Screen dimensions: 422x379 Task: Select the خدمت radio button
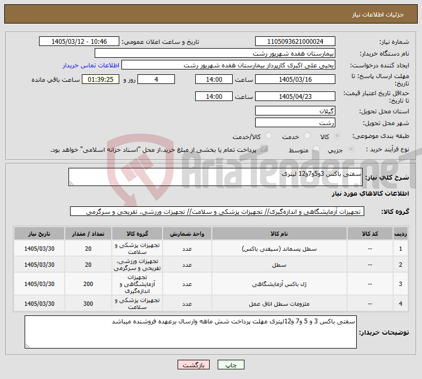pos(307,136)
